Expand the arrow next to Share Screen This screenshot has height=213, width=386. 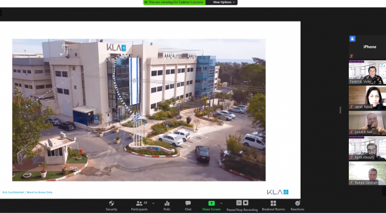[221, 204]
